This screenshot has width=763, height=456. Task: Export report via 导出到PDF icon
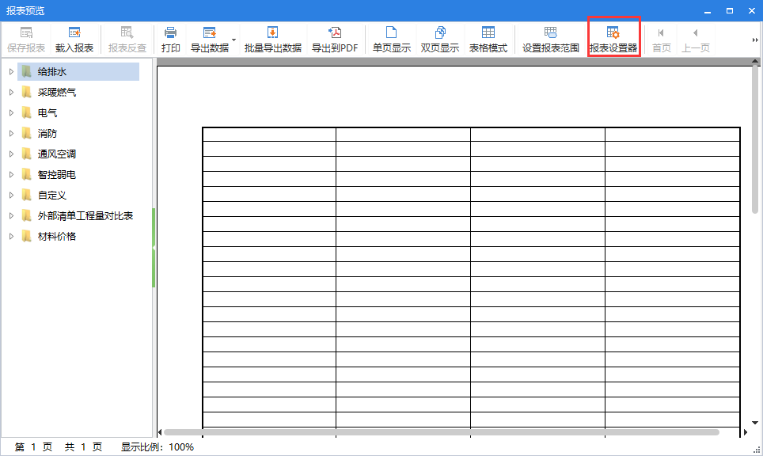coord(335,40)
